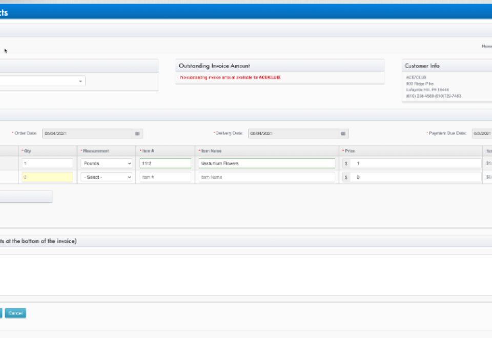
Task: Click the empty Item # placeholder field
Action: click(166, 177)
